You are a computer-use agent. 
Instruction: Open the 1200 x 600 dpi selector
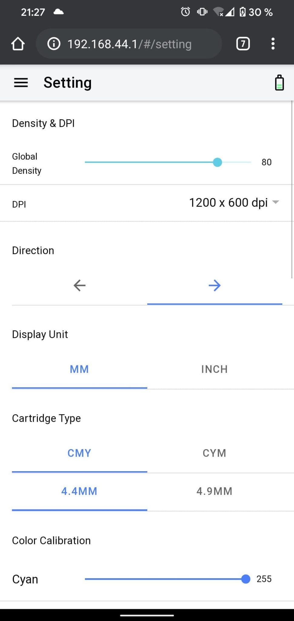(x=234, y=203)
